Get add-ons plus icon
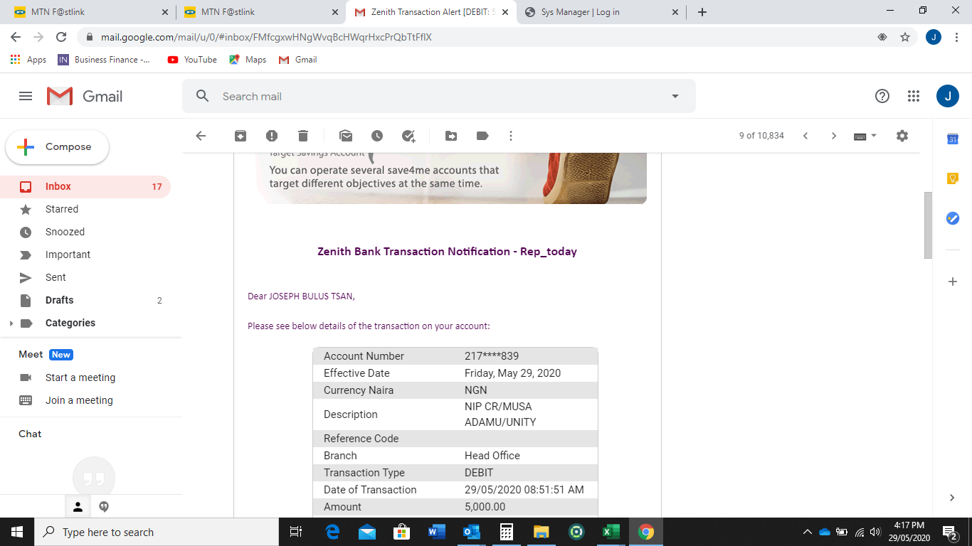This screenshot has width=972, height=546. [x=953, y=282]
